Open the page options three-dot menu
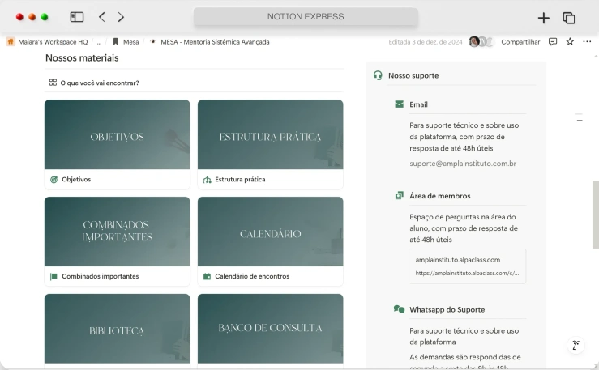The width and height of the screenshot is (599, 370). (x=587, y=41)
